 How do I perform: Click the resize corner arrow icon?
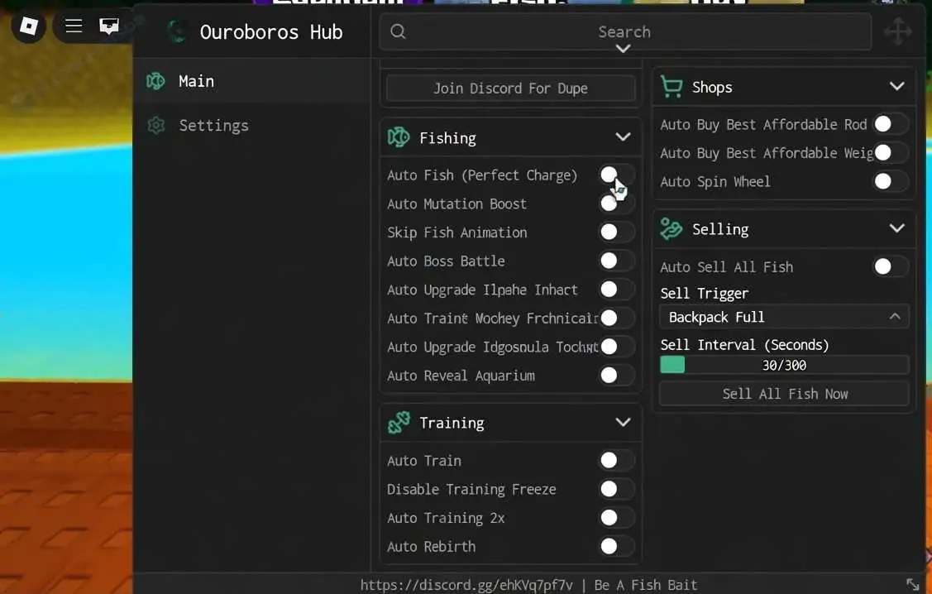point(912,585)
